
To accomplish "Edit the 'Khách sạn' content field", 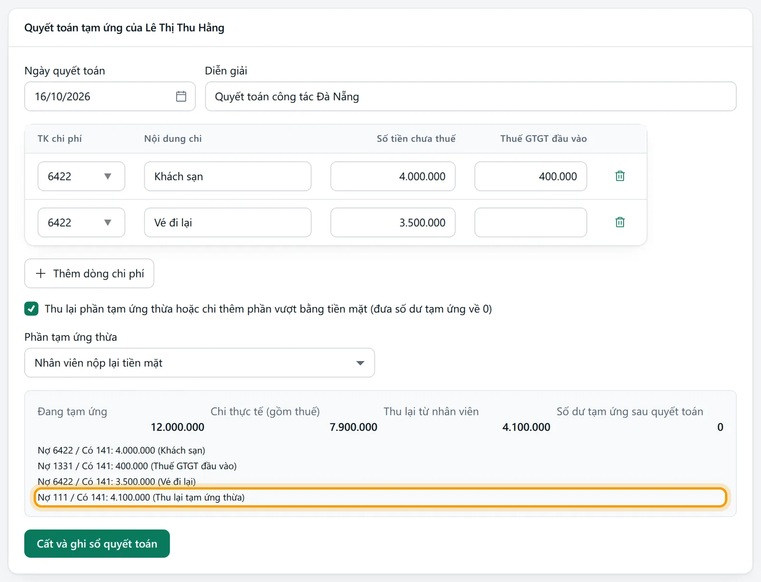I will (228, 177).
